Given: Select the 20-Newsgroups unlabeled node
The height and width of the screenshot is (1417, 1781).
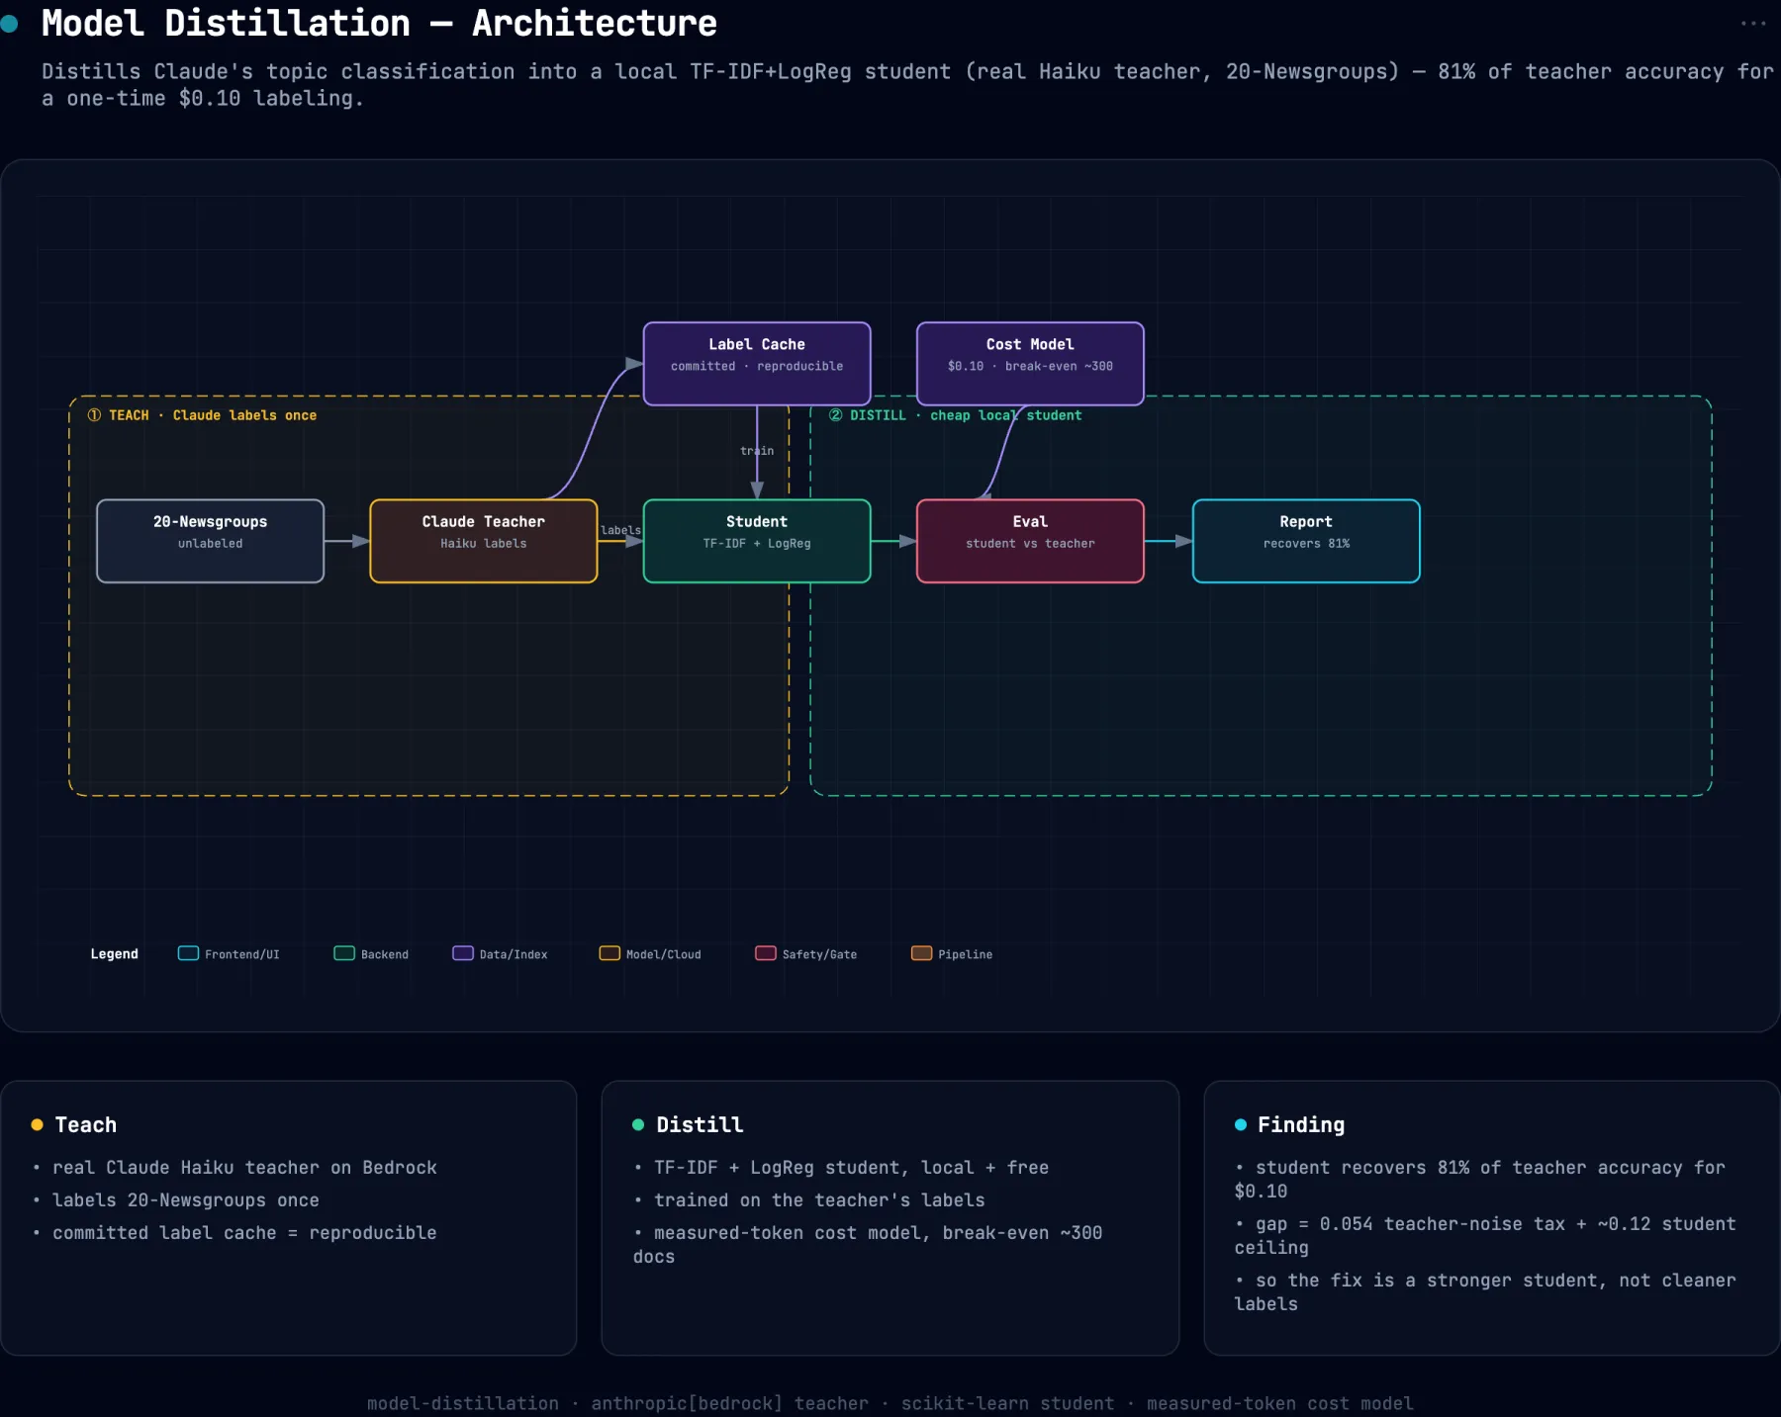Looking at the screenshot, I should (x=210, y=541).
